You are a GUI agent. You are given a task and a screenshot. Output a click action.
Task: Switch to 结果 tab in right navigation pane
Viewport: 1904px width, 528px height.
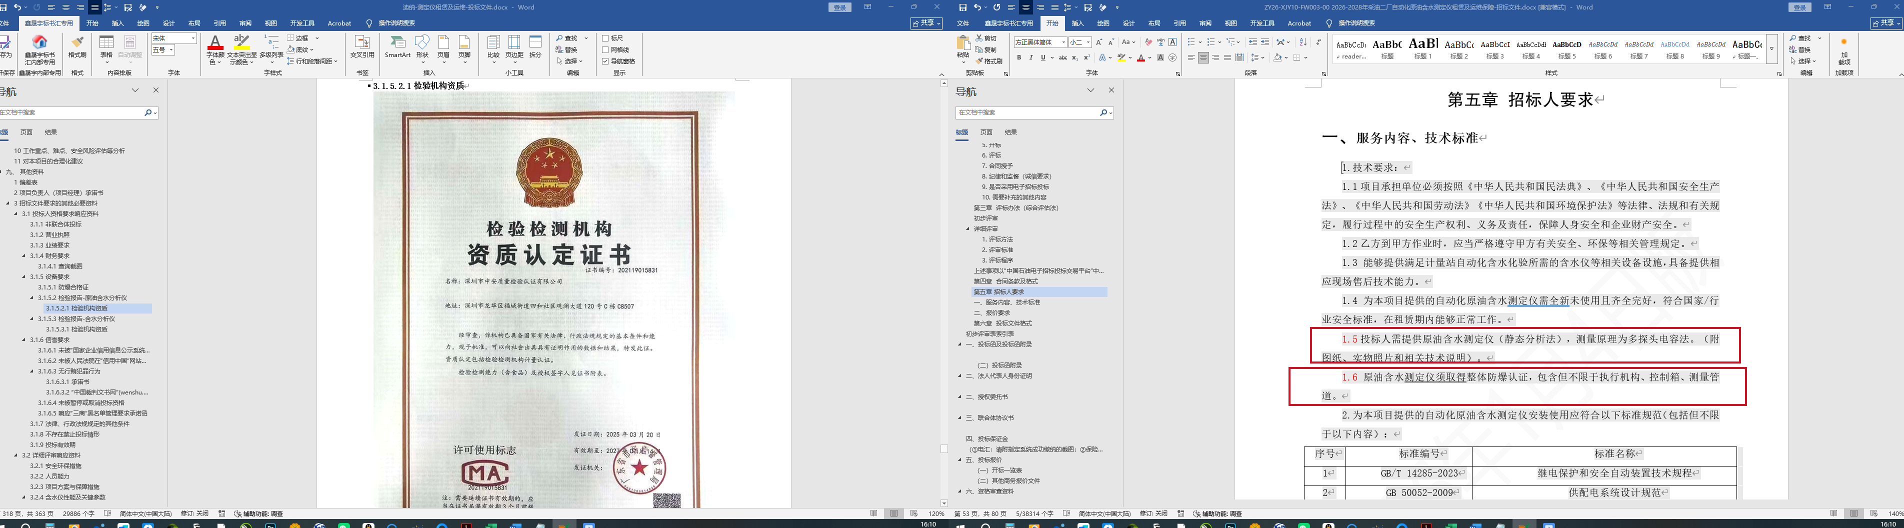pos(1011,132)
